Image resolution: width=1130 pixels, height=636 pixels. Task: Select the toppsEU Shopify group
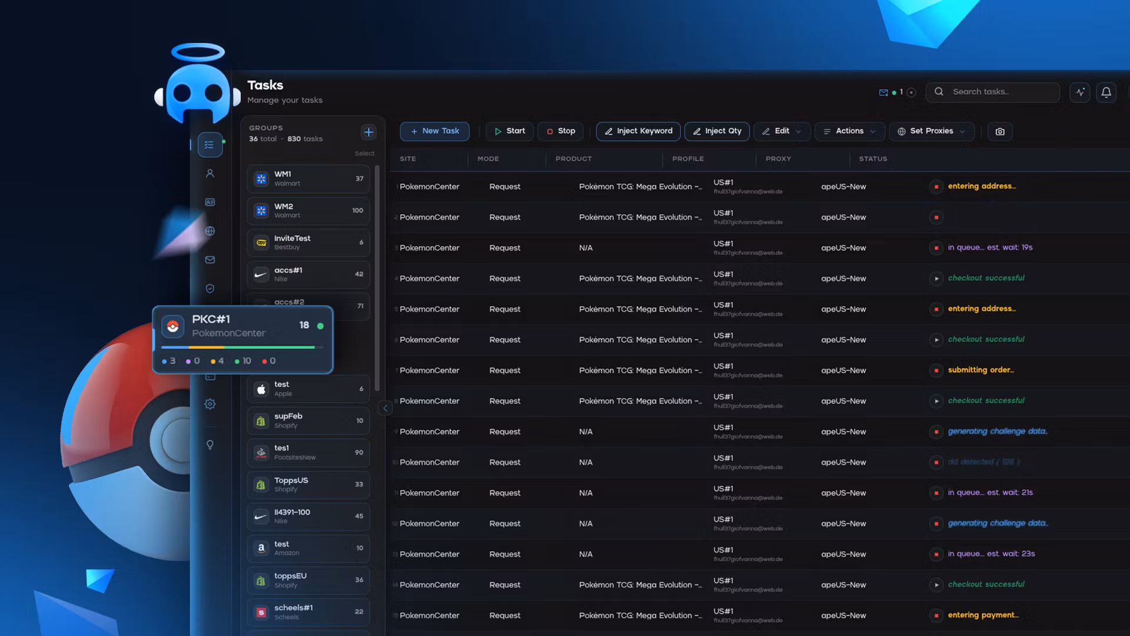308,580
